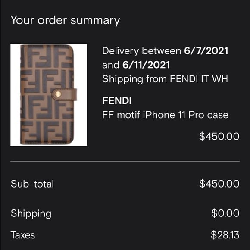Click the $450.00 item price
The image size is (250, 250).
point(219,136)
